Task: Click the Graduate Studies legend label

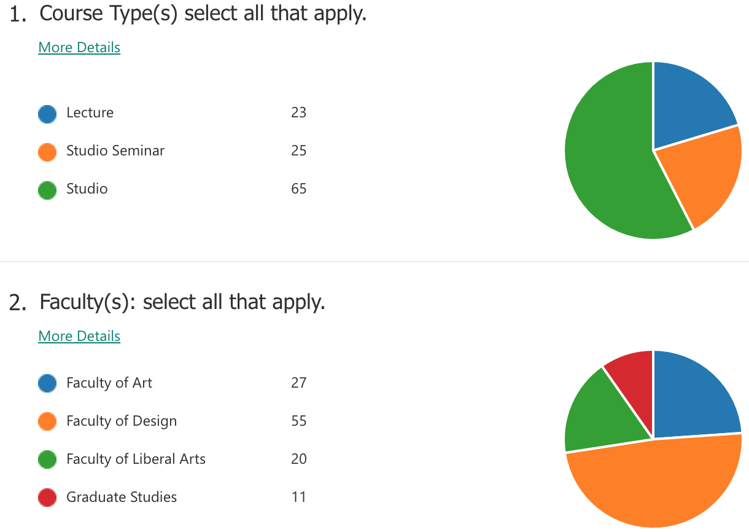Action: pyautogui.click(x=122, y=497)
